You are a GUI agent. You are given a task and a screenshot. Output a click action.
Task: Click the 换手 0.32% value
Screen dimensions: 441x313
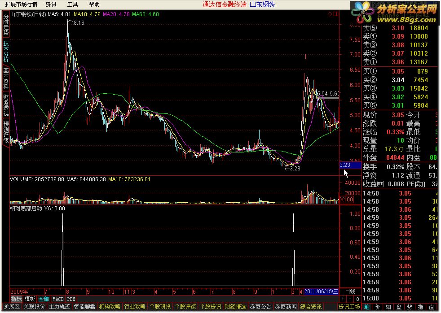point(395,167)
